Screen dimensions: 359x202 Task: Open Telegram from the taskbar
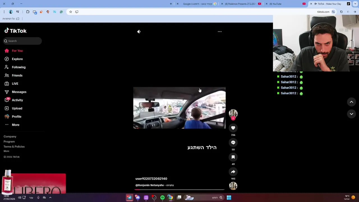129,198
